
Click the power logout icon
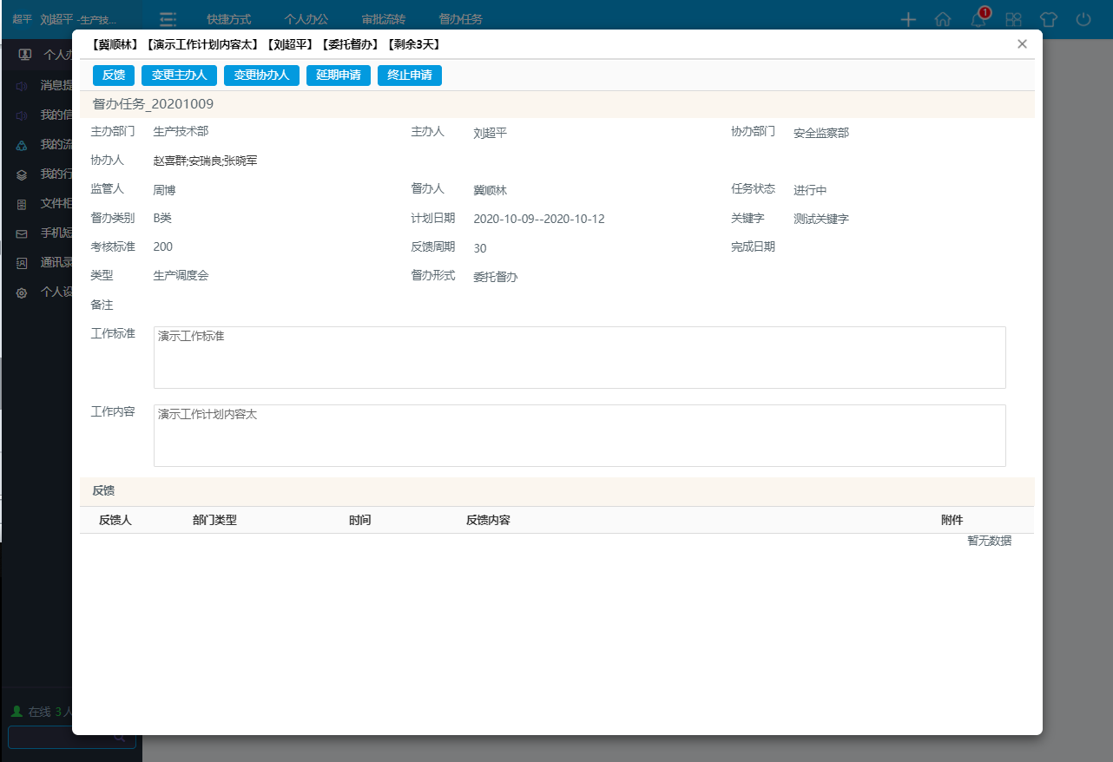point(1083,19)
